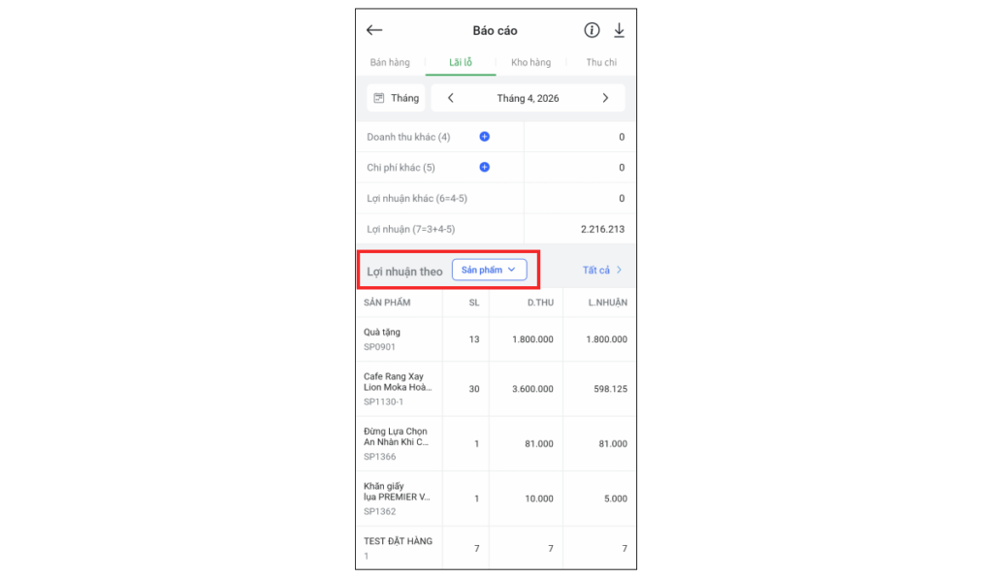Open the Quà tặng SP0901 row
This screenshot has height=579, width=993.
click(x=496, y=338)
